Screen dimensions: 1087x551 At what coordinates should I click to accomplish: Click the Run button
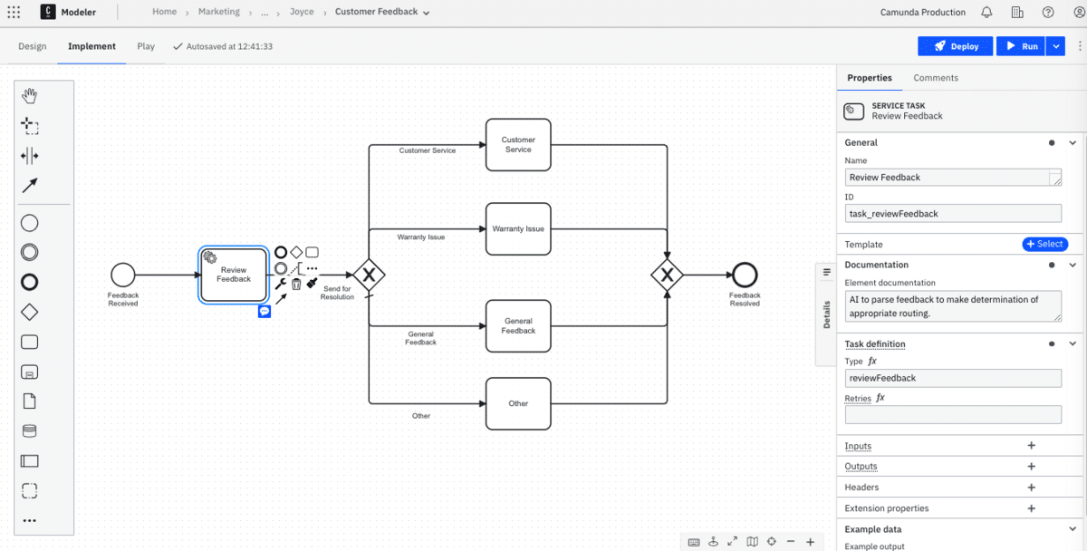click(x=1021, y=46)
